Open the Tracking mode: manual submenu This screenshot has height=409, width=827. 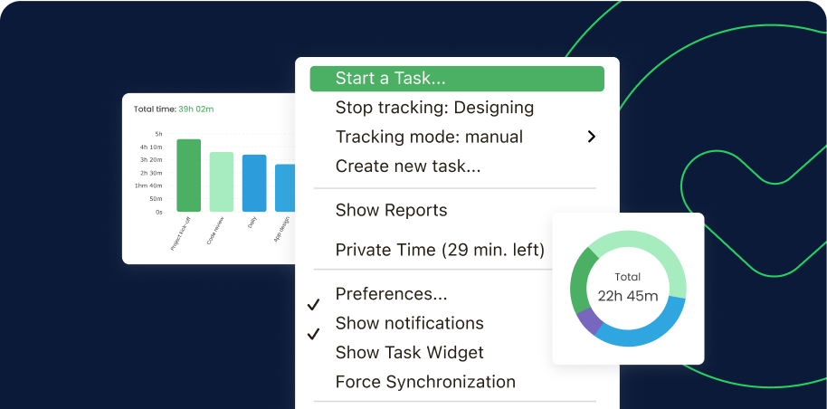pyautogui.click(x=429, y=137)
